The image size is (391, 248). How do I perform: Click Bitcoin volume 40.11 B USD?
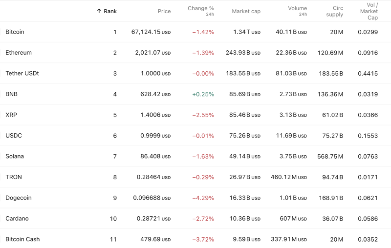(291, 32)
